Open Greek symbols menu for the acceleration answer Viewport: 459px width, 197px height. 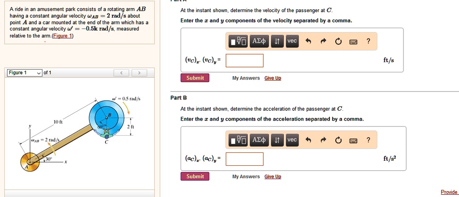coord(260,140)
